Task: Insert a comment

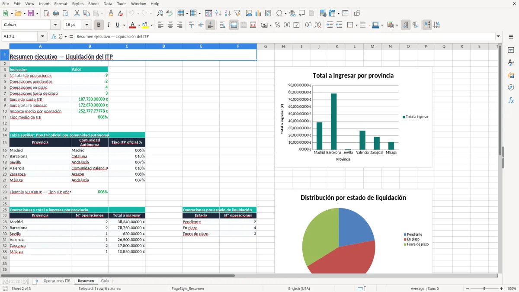Action: (302, 13)
